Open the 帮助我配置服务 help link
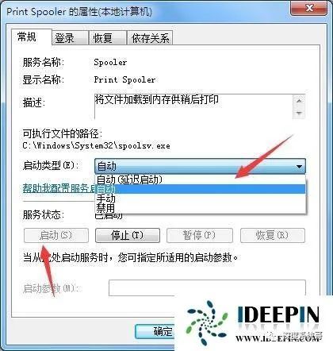Viewport: 333px width, 351px height. [x=59, y=188]
